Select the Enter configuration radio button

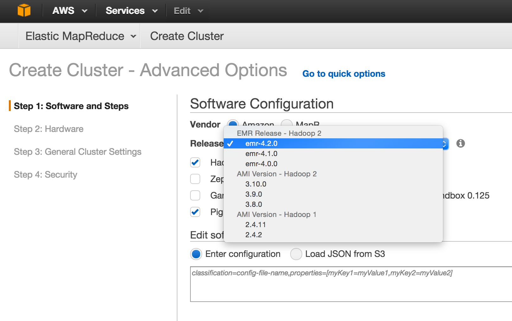tap(196, 254)
